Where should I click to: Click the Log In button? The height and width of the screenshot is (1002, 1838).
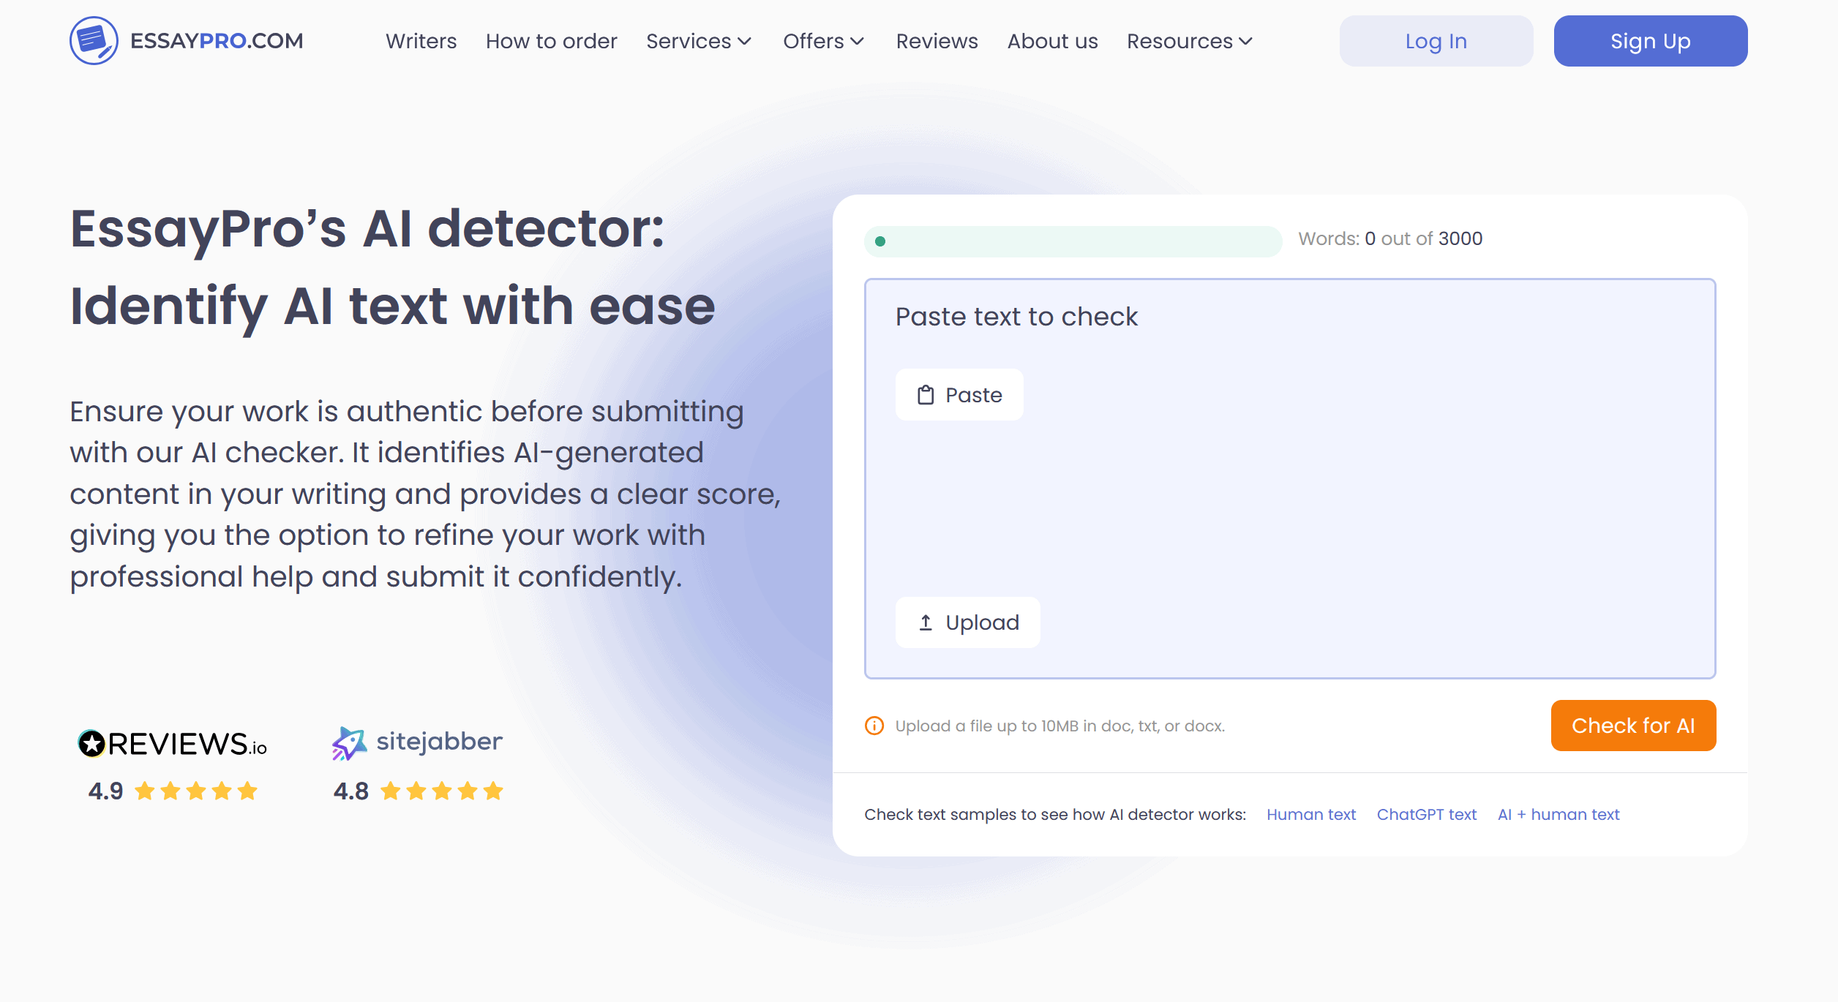pos(1436,41)
